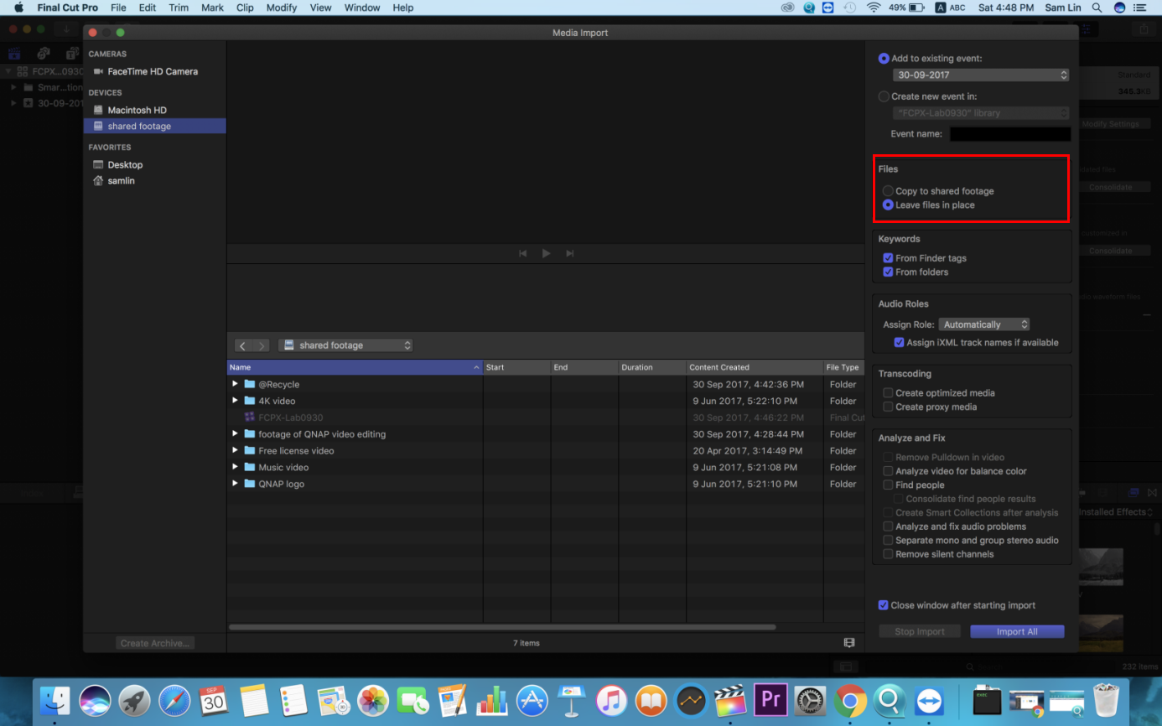Expand the QNAP logo folder
Screen dimensions: 1162x726
(x=236, y=484)
